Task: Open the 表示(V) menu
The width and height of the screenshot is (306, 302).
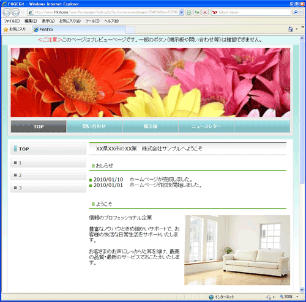Action: coord(48,21)
